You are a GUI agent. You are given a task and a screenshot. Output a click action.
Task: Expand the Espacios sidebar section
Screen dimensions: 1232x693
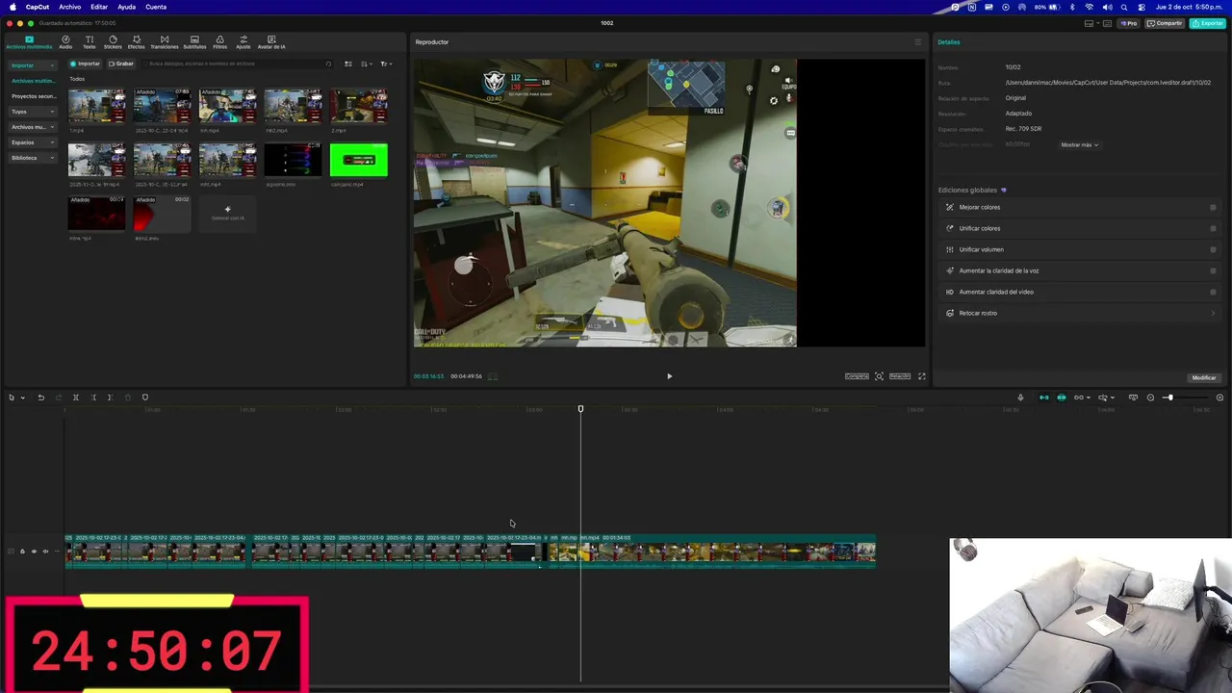33,142
